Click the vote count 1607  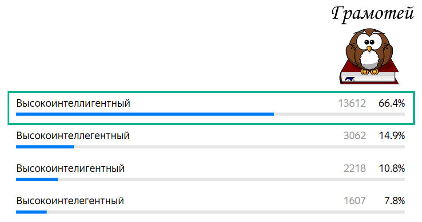point(355,201)
